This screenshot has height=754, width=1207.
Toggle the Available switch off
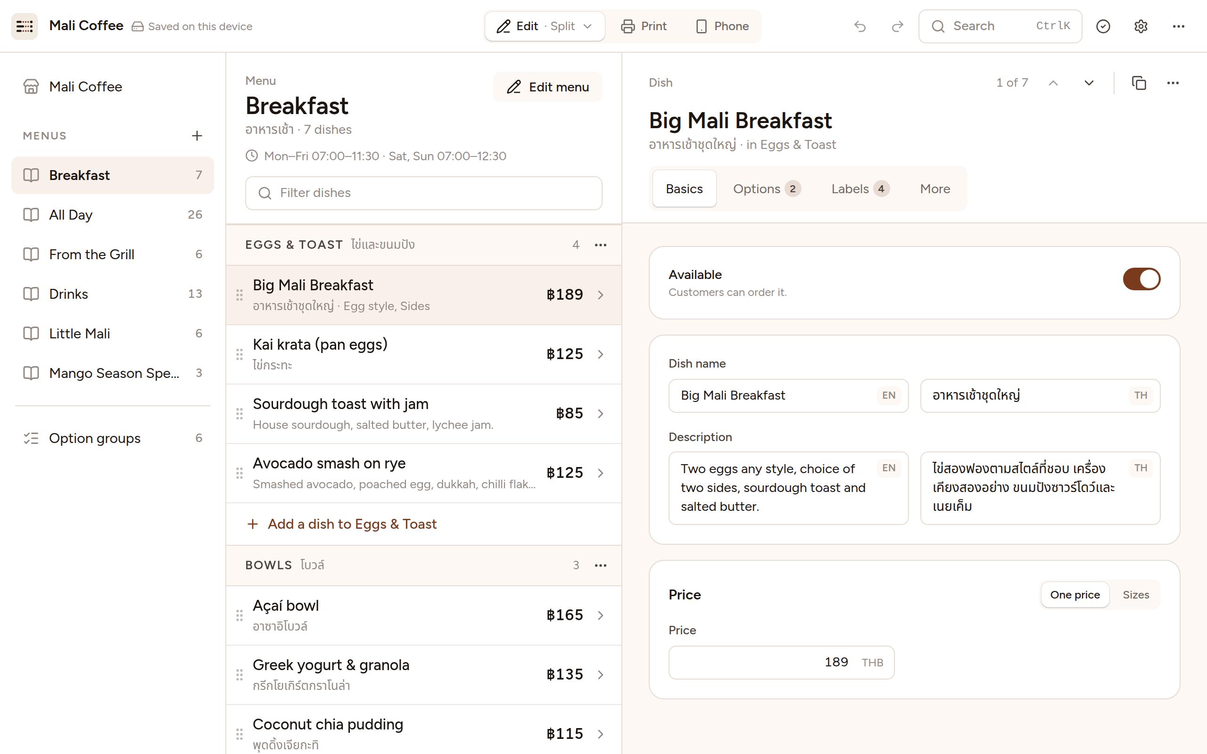click(1141, 279)
